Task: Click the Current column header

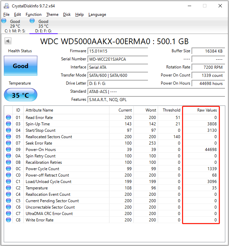Action: coord(121,110)
